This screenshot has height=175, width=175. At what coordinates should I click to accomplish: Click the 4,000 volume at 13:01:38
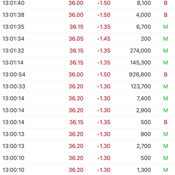click(x=143, y=15)
